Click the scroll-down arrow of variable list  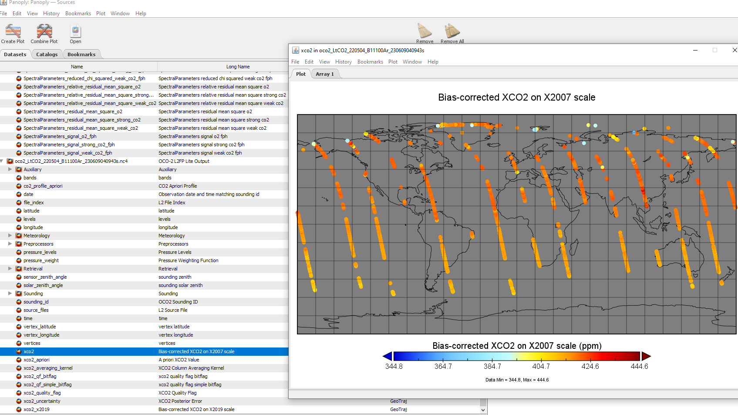click(483, 410)
